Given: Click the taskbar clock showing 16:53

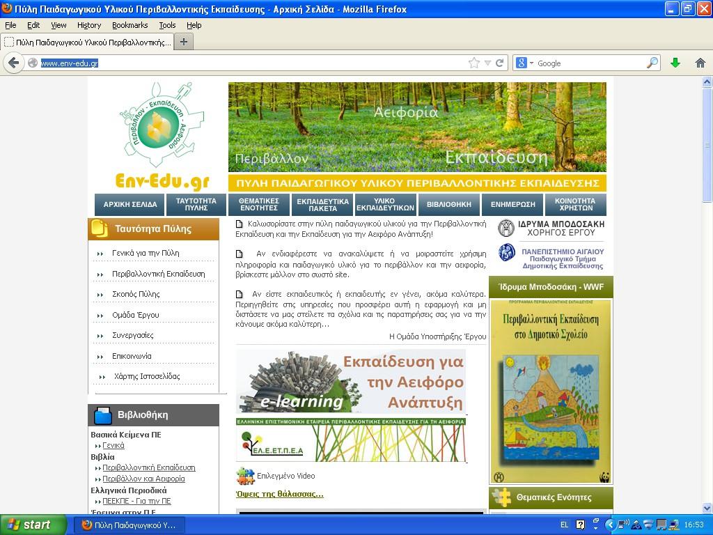Looking at the screenshot, I should pyautogui.click(x=694, y=525).
